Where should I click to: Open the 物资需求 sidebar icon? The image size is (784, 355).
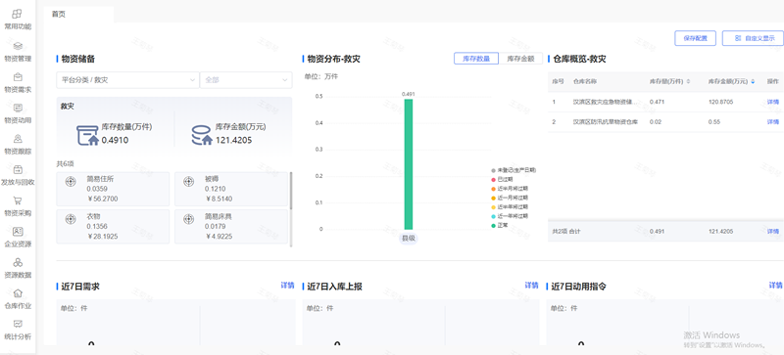[18, 77]
